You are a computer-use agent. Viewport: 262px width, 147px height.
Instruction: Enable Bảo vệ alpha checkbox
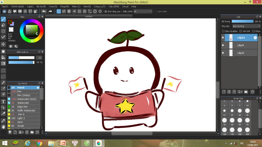coord(223,31)
